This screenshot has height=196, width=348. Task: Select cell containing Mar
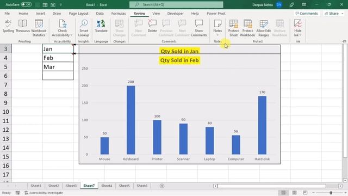coord(58,66)
